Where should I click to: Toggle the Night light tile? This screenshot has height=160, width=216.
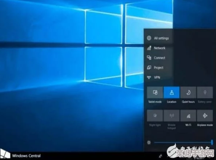point(155,116)
